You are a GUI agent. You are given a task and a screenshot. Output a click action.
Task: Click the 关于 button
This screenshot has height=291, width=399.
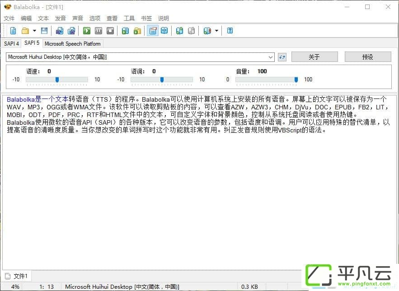click(315, 57)
